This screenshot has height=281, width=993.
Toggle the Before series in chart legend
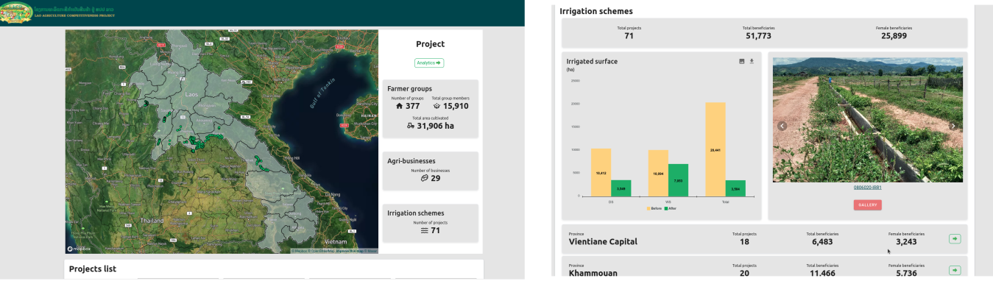point(654,208)
